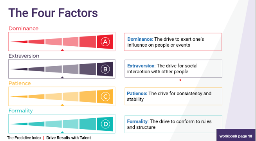Click the red laser pointer dot

point(180,80)
